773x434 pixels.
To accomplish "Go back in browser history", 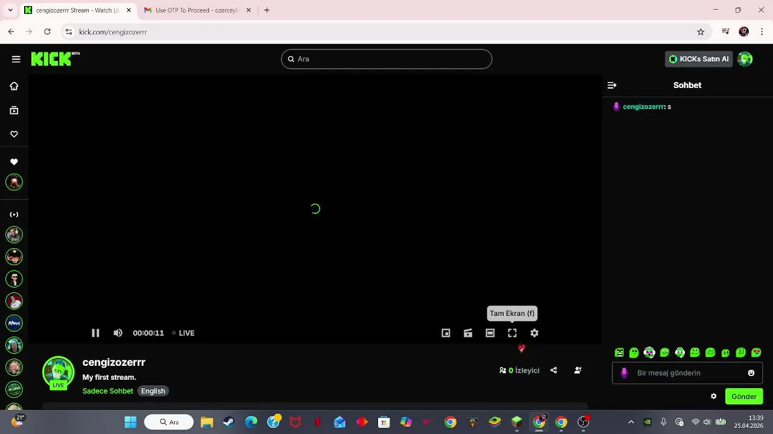I will (11, 32).
